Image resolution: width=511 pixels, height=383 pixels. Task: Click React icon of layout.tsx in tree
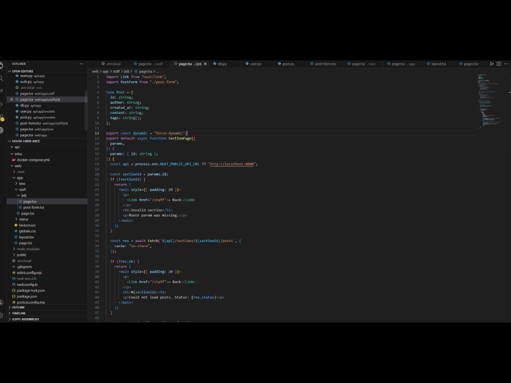point(16,237)
